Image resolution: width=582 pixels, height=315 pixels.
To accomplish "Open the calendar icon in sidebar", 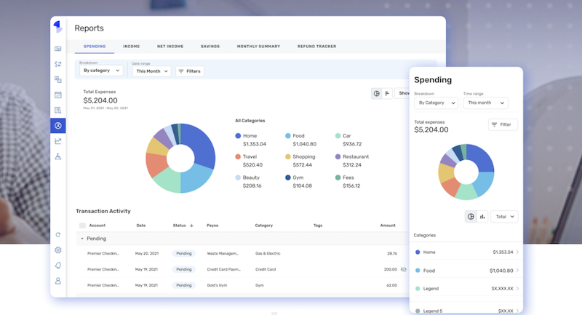I will [x=58, y=95].
